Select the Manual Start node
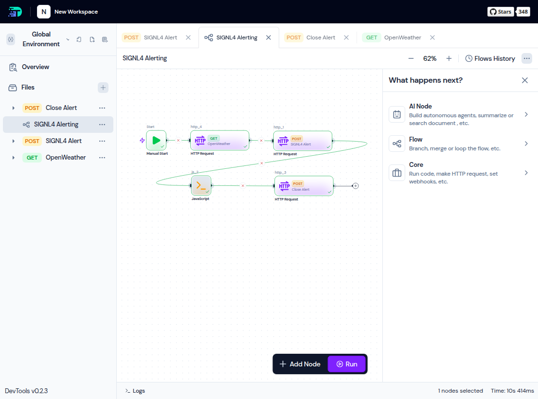The height and width of the screenshot is (399, 538). pos(156,140)
